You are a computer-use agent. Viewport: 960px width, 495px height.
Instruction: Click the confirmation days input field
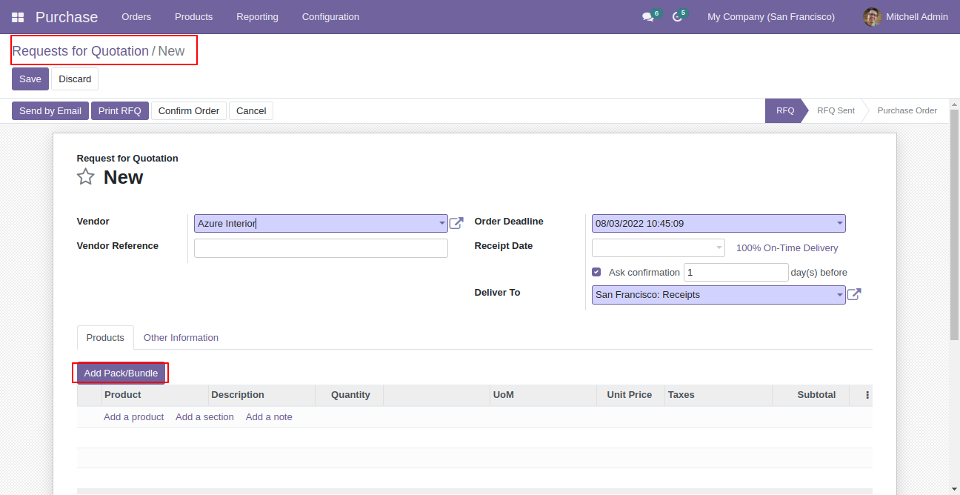pos(736,273)
